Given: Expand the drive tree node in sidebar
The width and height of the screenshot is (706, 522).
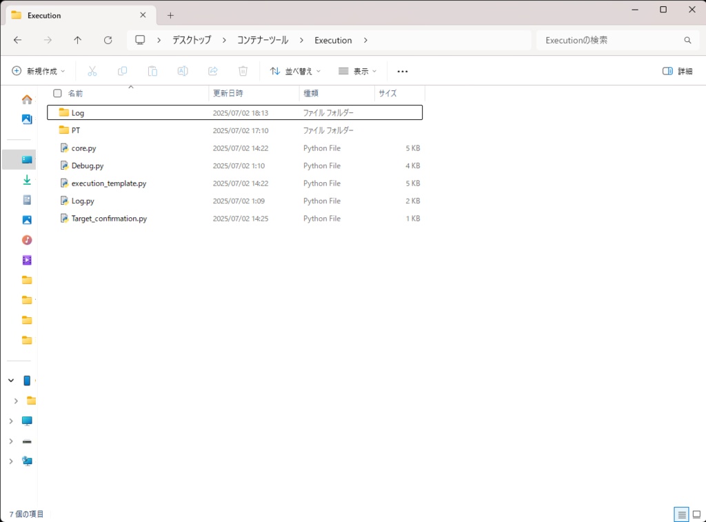Looking at the screenshot, I should coord(11,441).
